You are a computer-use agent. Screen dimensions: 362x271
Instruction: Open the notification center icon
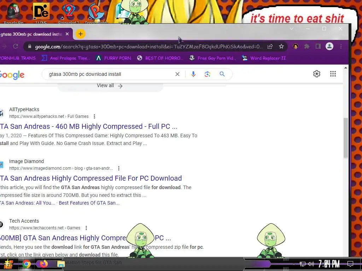[350, 264]
